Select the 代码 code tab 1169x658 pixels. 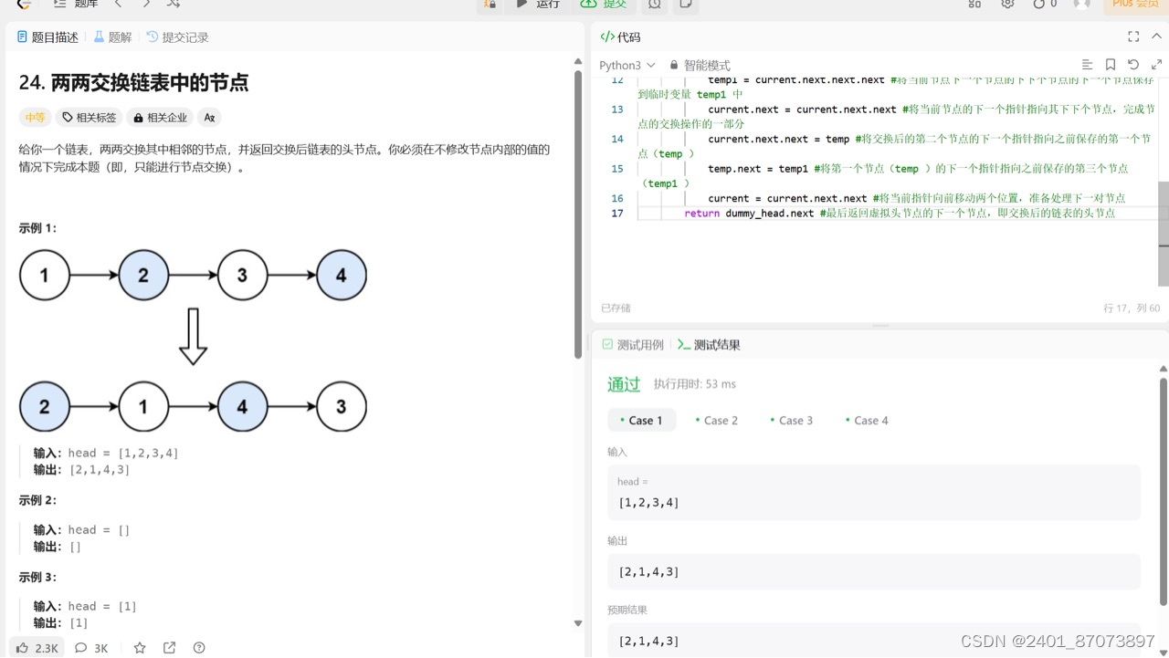pos(620,37)
